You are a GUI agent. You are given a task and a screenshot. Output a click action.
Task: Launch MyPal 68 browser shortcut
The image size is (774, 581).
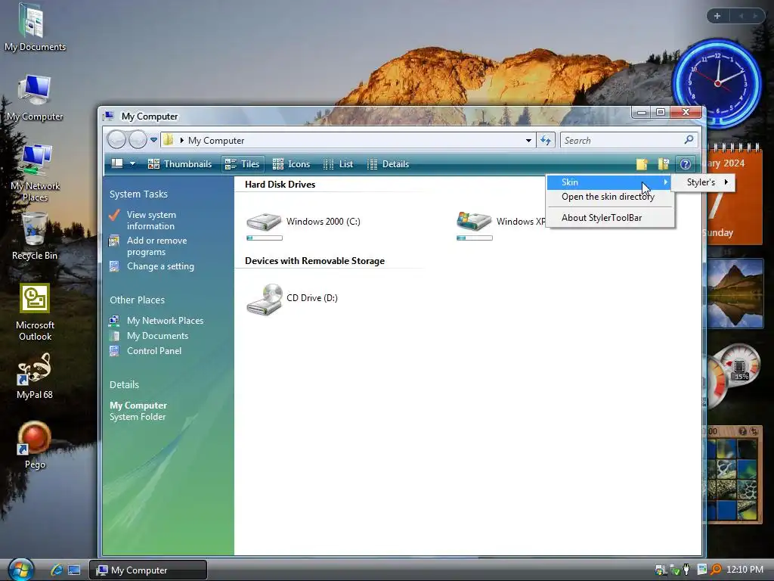coord(35,377)
